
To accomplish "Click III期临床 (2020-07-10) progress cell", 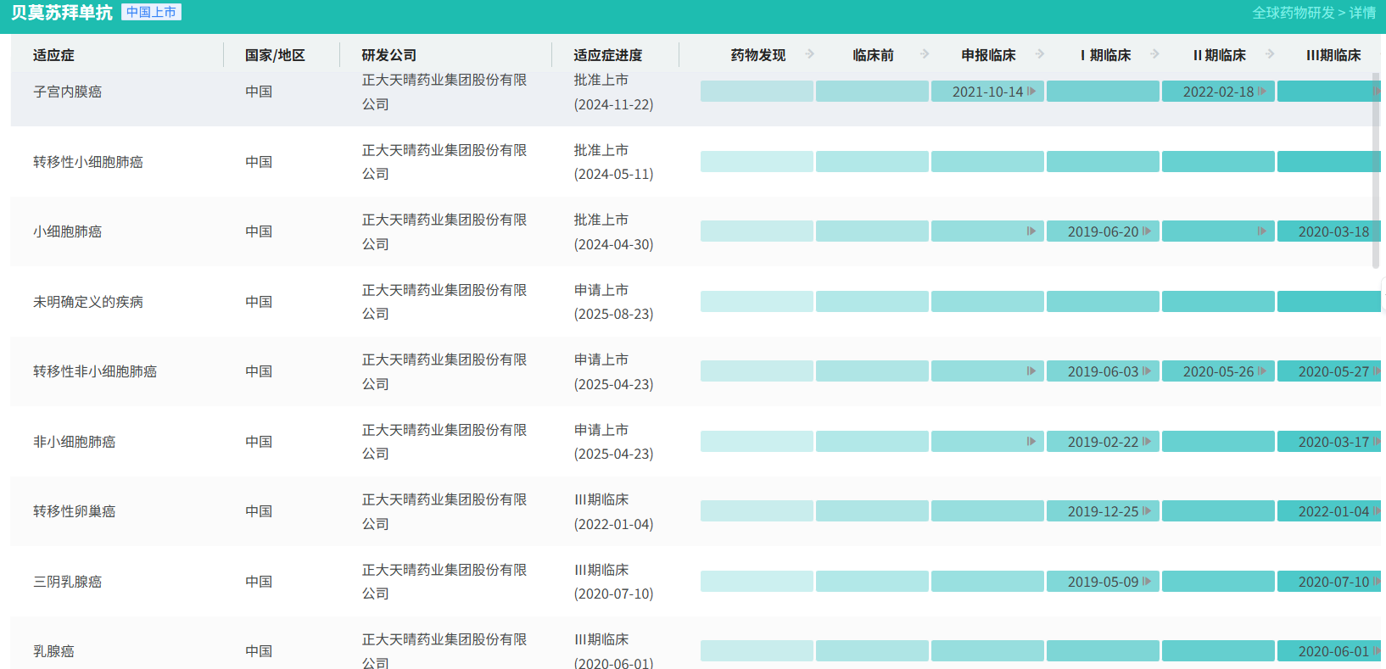I will (613, 582).
